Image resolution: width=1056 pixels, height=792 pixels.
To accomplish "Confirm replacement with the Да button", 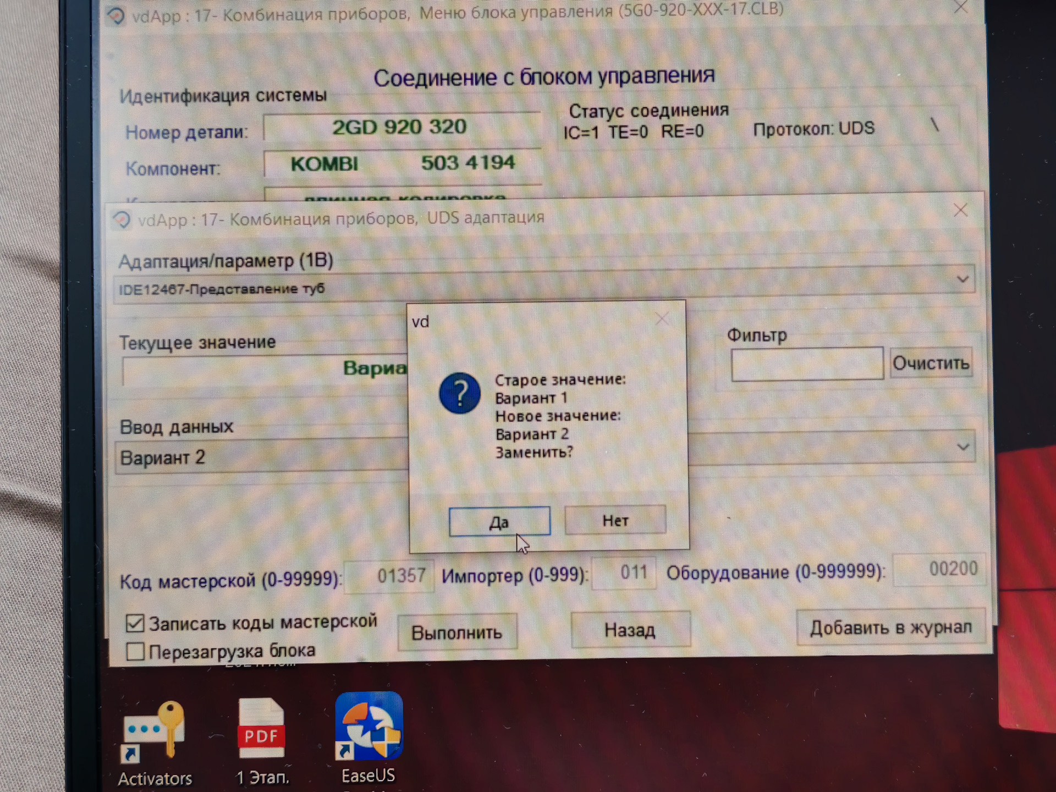I will pos(499,521).
